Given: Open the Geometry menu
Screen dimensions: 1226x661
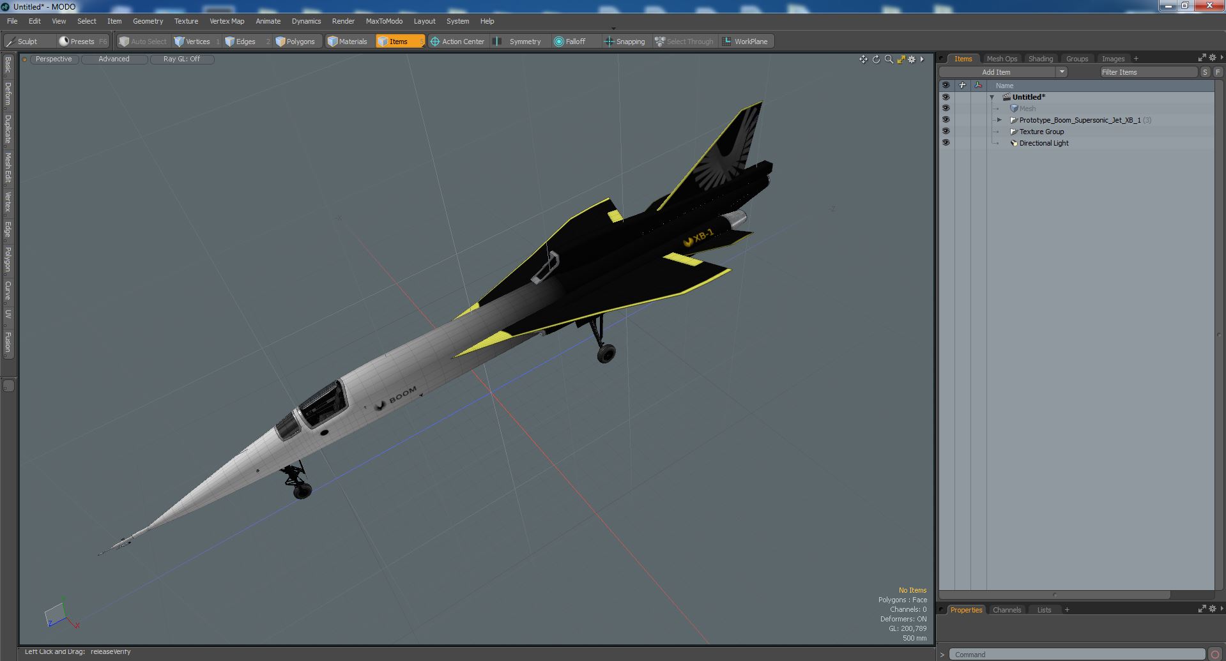Looking at the screenshot, I should [x=148, y=21].
